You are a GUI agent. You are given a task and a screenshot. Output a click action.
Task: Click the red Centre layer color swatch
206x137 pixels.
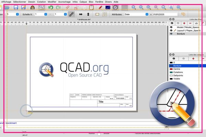pos(171,69)
